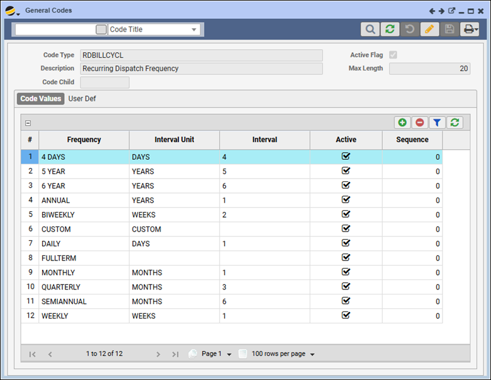This screenshot has height=380, width=491.
Task: Click the Interval Unit column header
Action: click(174, 140)
